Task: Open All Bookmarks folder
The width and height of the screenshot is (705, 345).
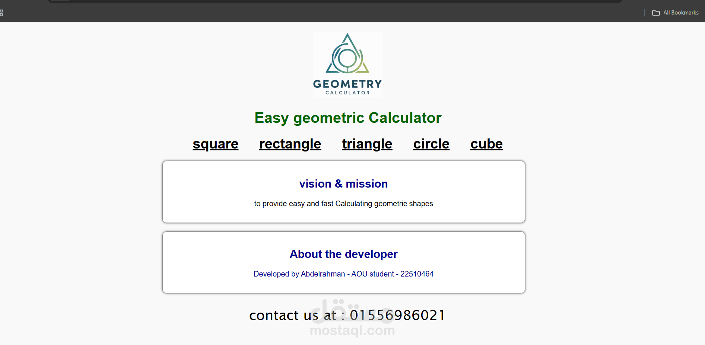Action: tap(675, 13)
